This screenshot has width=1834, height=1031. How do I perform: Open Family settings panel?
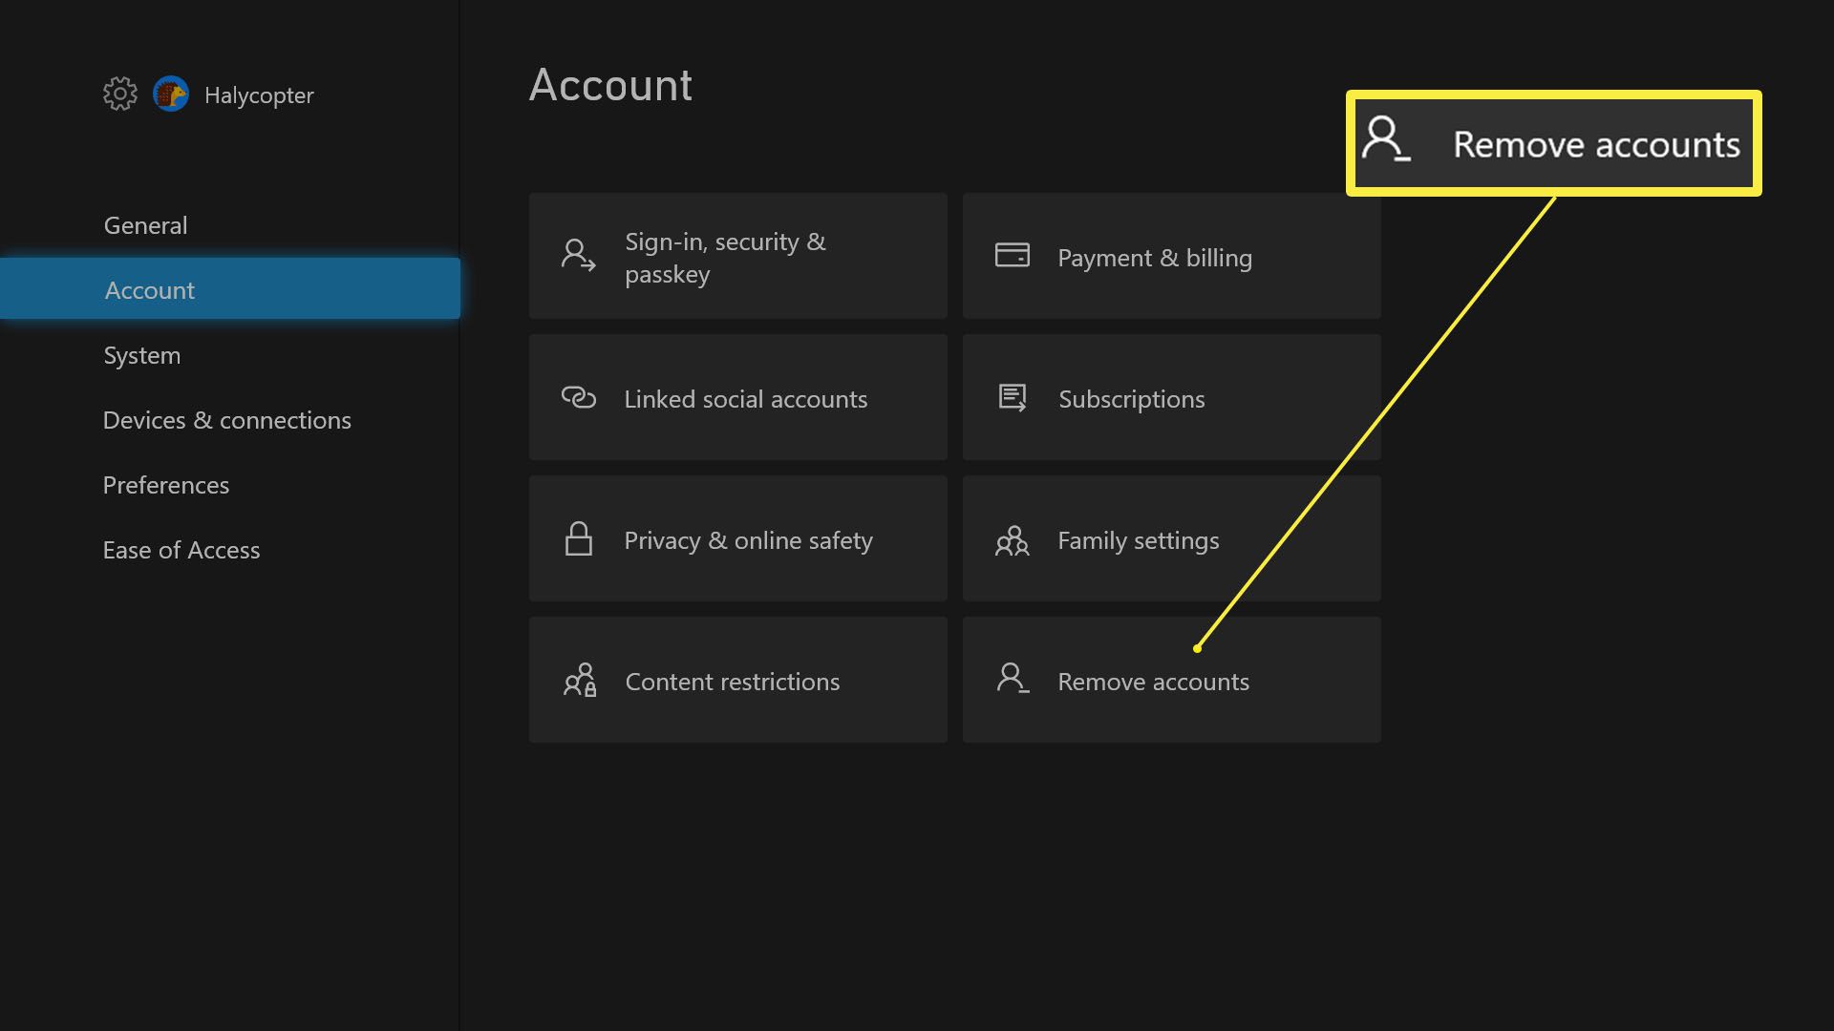pos(1170,538)
